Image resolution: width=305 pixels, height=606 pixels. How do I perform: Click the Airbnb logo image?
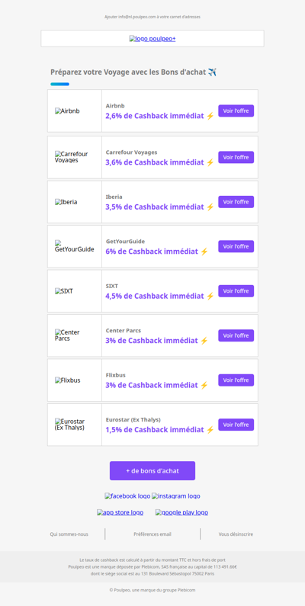[67, 111]
